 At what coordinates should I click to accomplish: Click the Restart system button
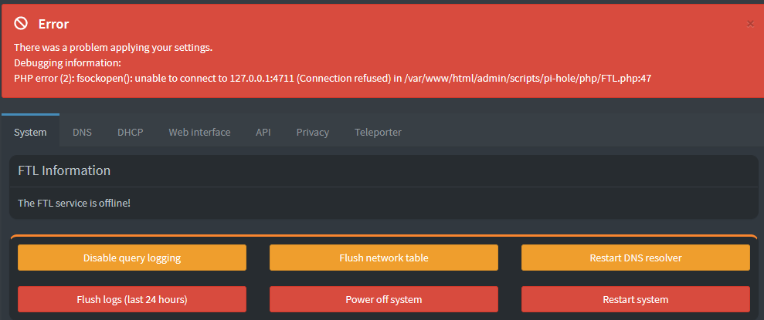(635, 299)
